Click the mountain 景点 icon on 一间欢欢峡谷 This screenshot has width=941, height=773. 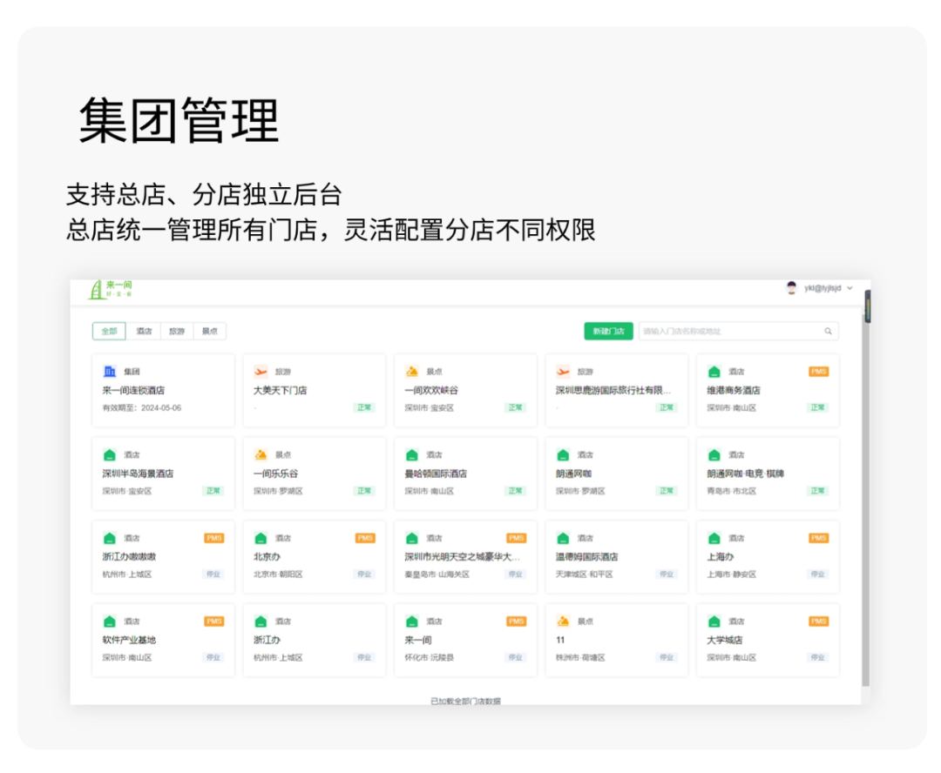click(411, 371)
